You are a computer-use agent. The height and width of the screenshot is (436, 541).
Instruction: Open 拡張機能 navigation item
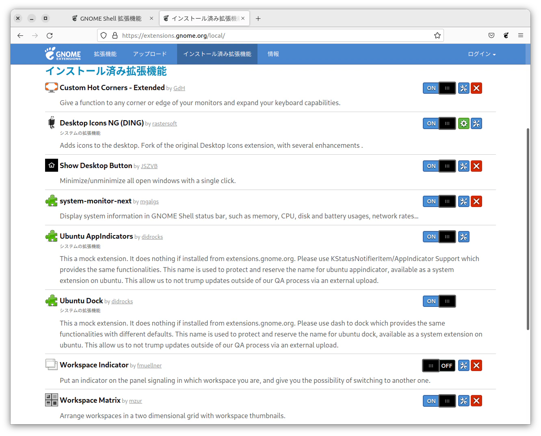click(x=105, y=54)
